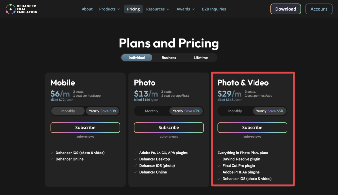Subscribe to the Photo & Video plan

click(x=252, y=127)
